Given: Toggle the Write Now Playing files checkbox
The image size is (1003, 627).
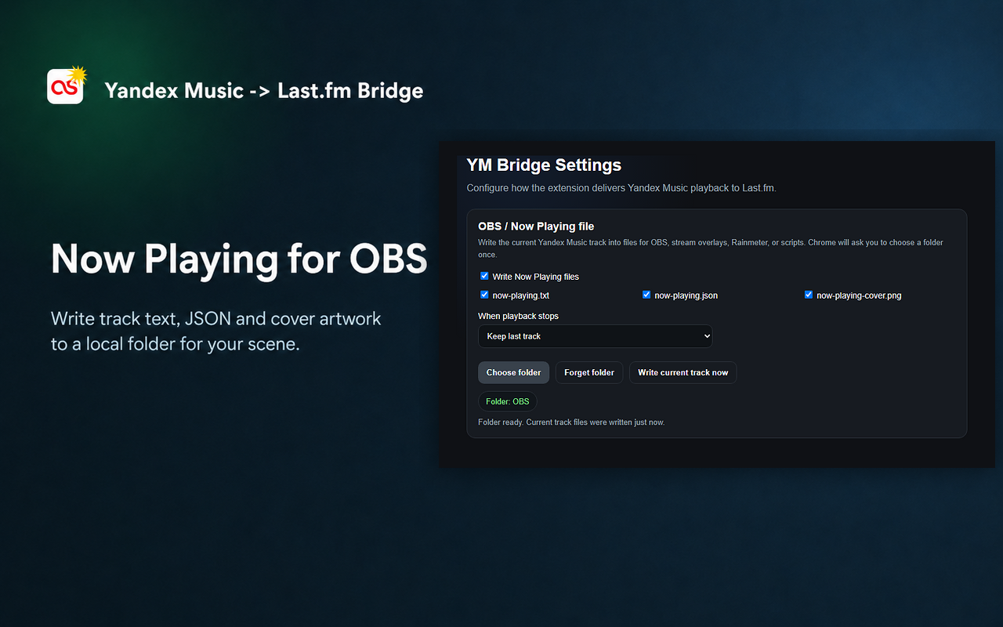Looking at the screenshot, I should [x=484, y=276].
